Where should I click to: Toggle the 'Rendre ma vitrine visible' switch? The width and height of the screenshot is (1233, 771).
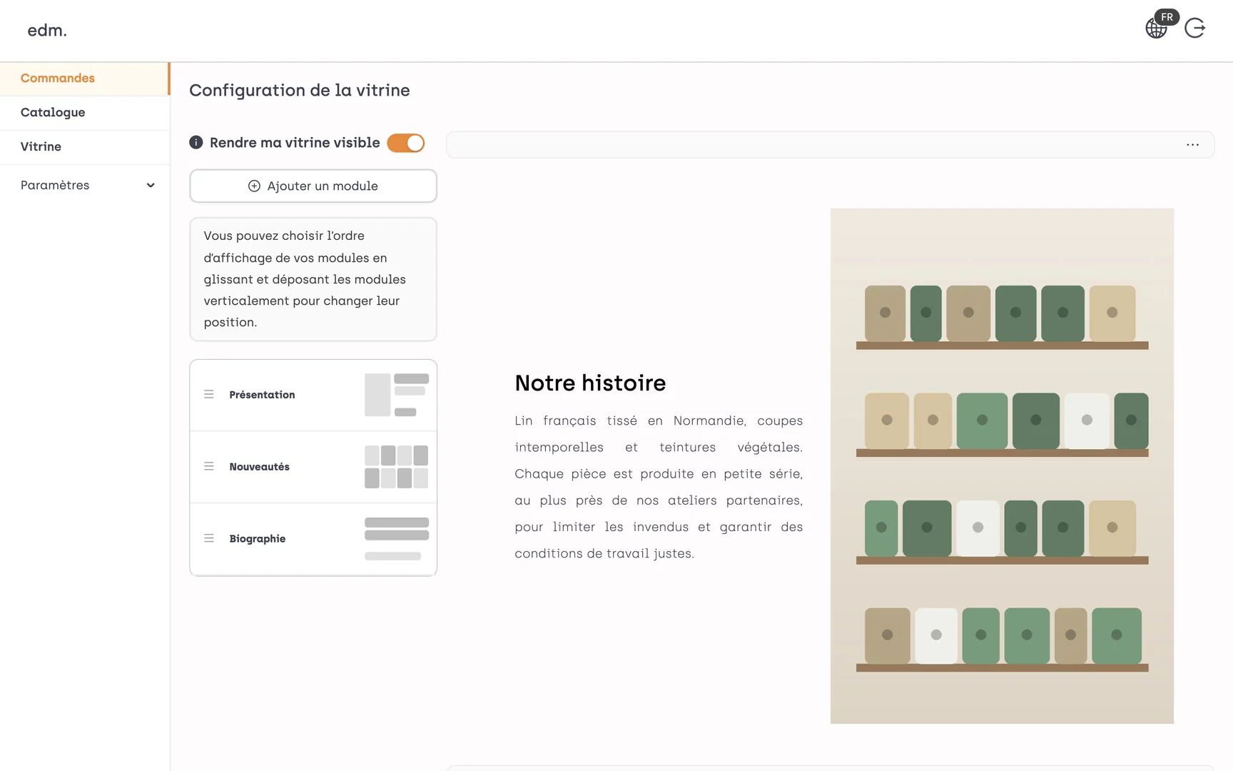pyautogui.click(x=406, y=143)
